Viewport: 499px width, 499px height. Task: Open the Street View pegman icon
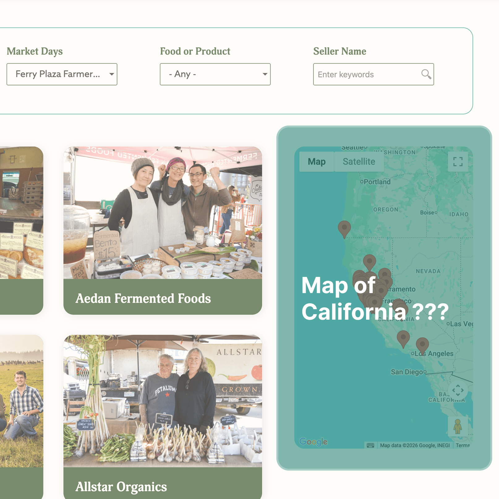[458, 426]
